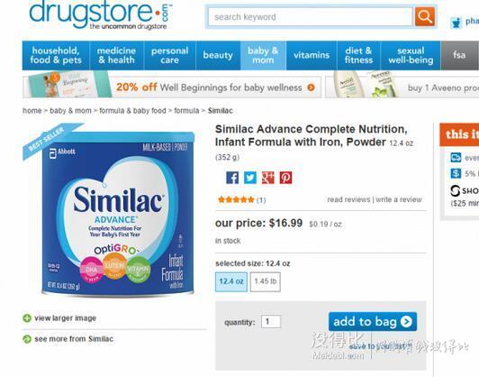Go to formula & baby food breadcrumb
The image size is (479, 377).
[x=132, y=111]
